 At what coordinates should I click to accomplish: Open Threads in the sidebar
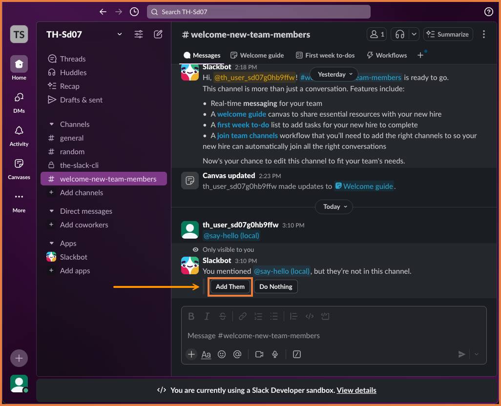coord(104,59)
